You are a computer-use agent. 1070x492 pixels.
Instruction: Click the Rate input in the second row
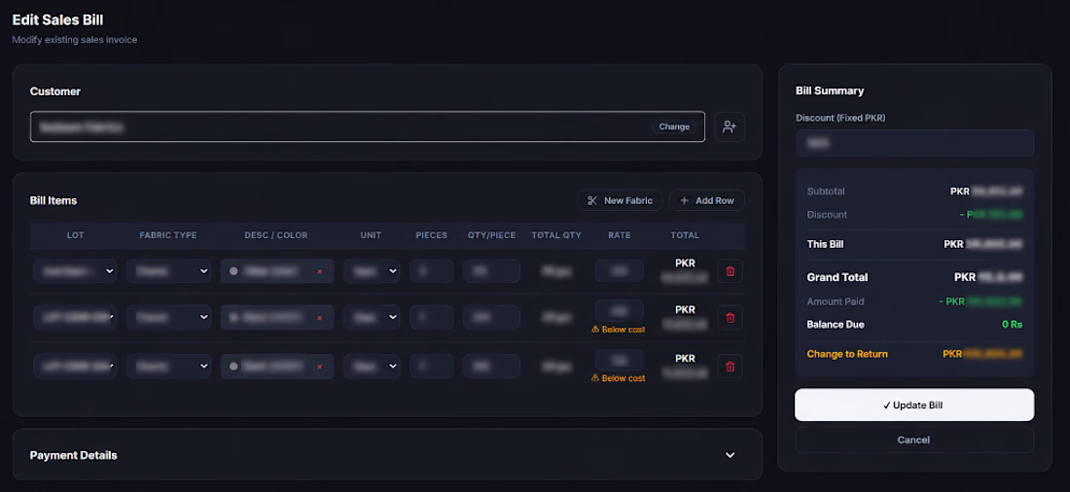coord(619,311)
